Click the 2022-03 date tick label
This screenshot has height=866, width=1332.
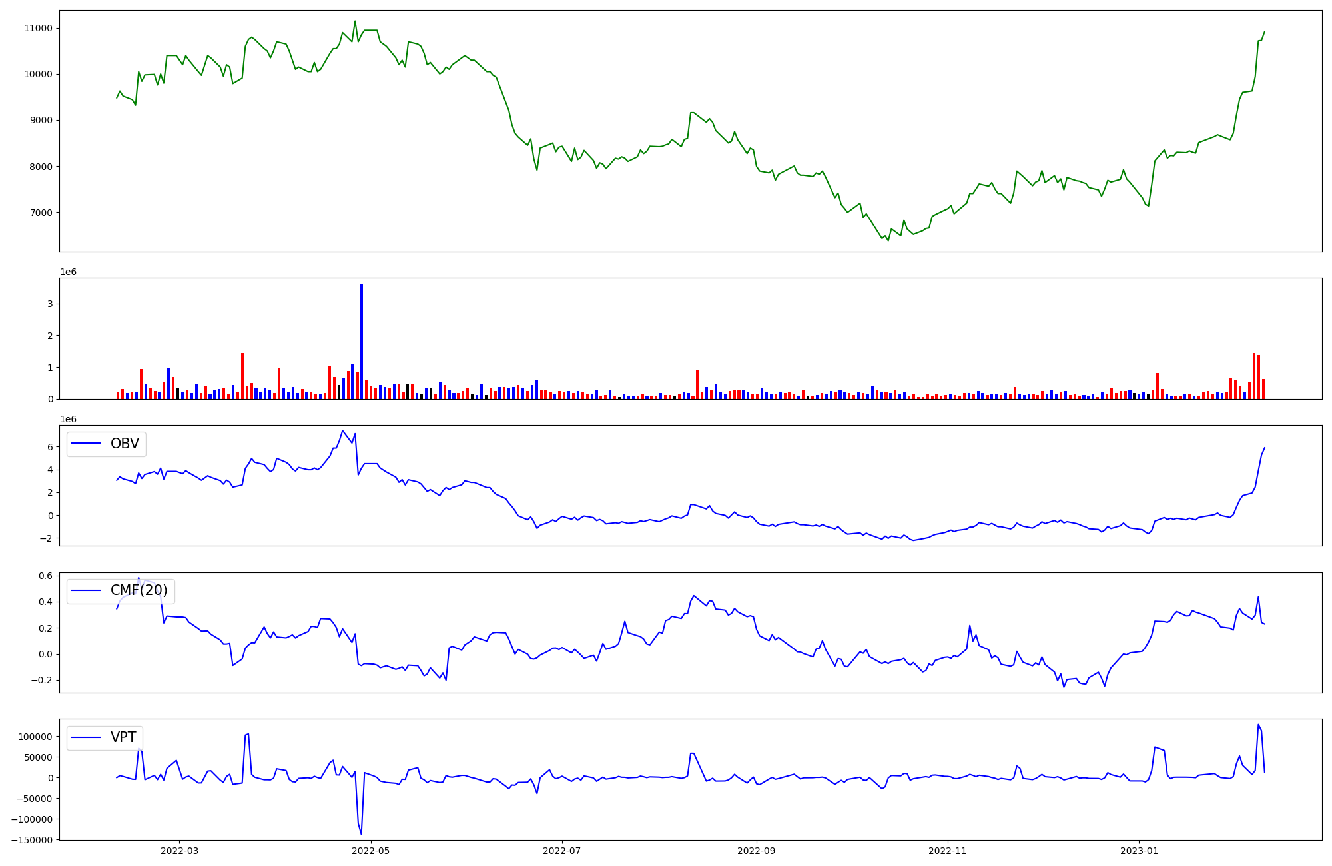179,851
